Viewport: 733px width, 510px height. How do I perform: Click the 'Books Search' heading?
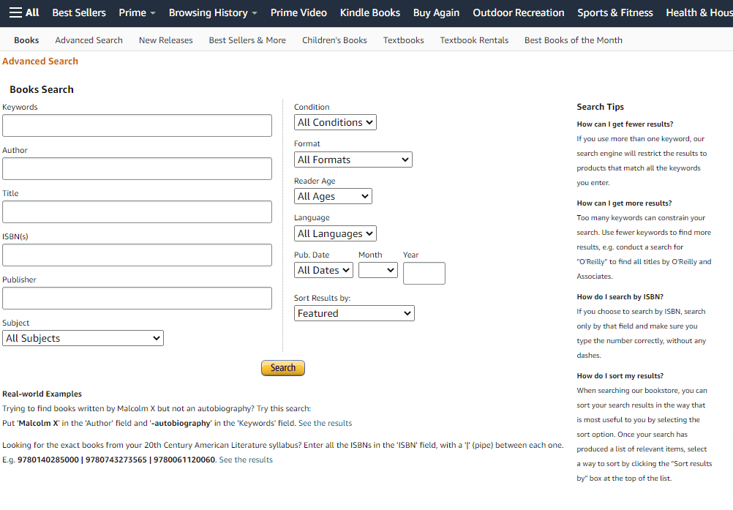pyautogui.click(x=42, y=89)
